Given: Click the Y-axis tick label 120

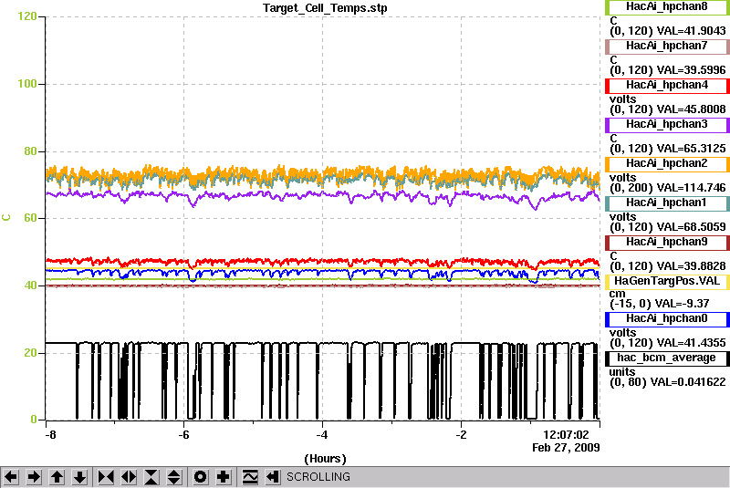Looking at the screenshot, I should tap(27, 16).
